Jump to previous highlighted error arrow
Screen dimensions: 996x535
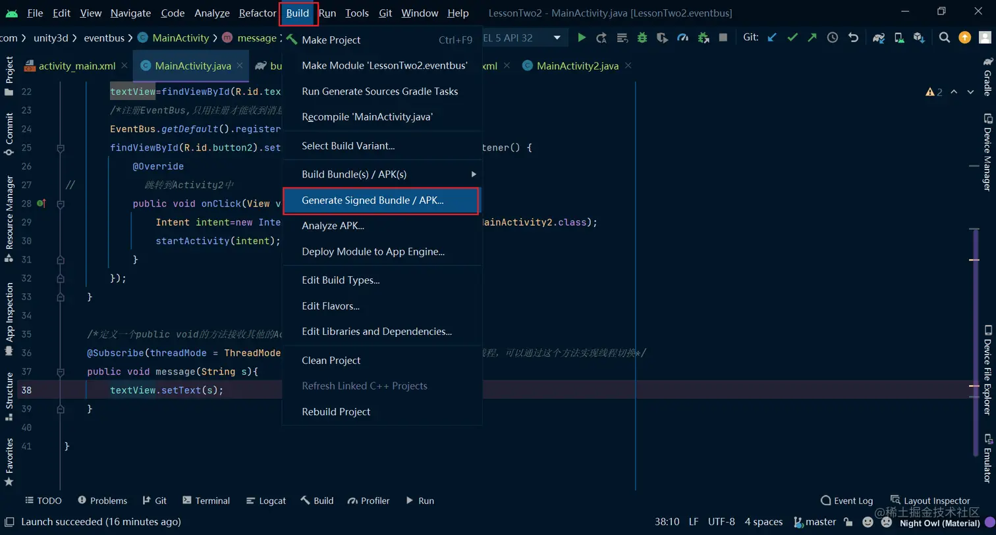pyautogui.click(x=954, y=92)
